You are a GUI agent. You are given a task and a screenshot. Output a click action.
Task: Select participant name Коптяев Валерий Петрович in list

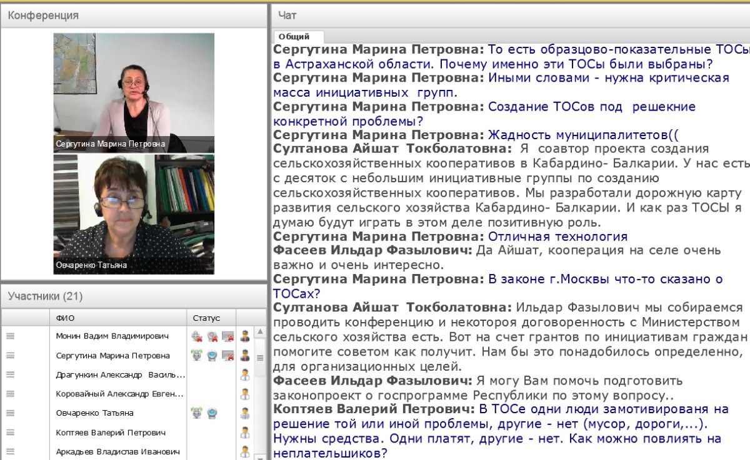tap(111, 432)
